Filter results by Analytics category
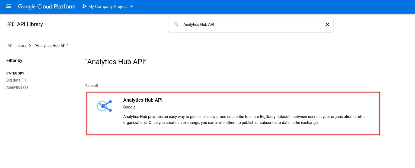415x168 pixels. (x=17, y=87)
